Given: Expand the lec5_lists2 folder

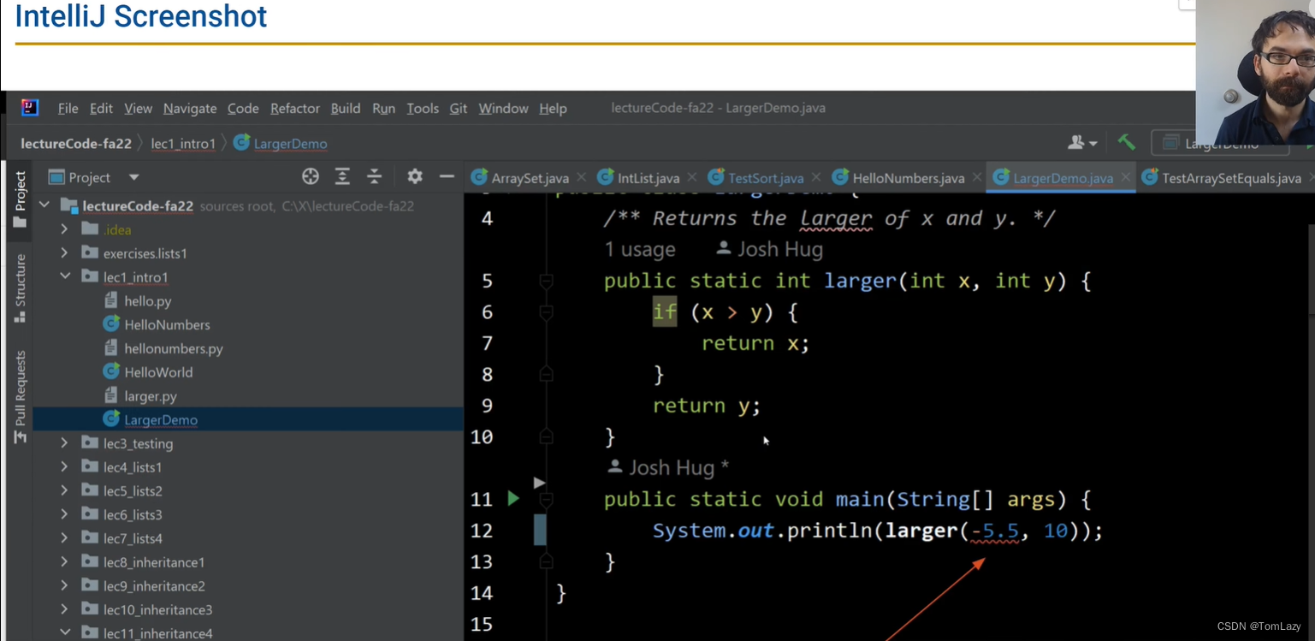Looking at the screenshot, I should pyautogui.click(x=64, y=491).
